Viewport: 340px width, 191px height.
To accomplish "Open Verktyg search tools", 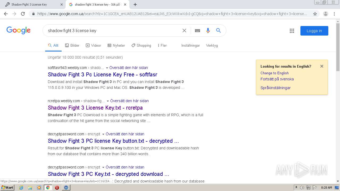I will pyautogui.click(x=212, y=45).
